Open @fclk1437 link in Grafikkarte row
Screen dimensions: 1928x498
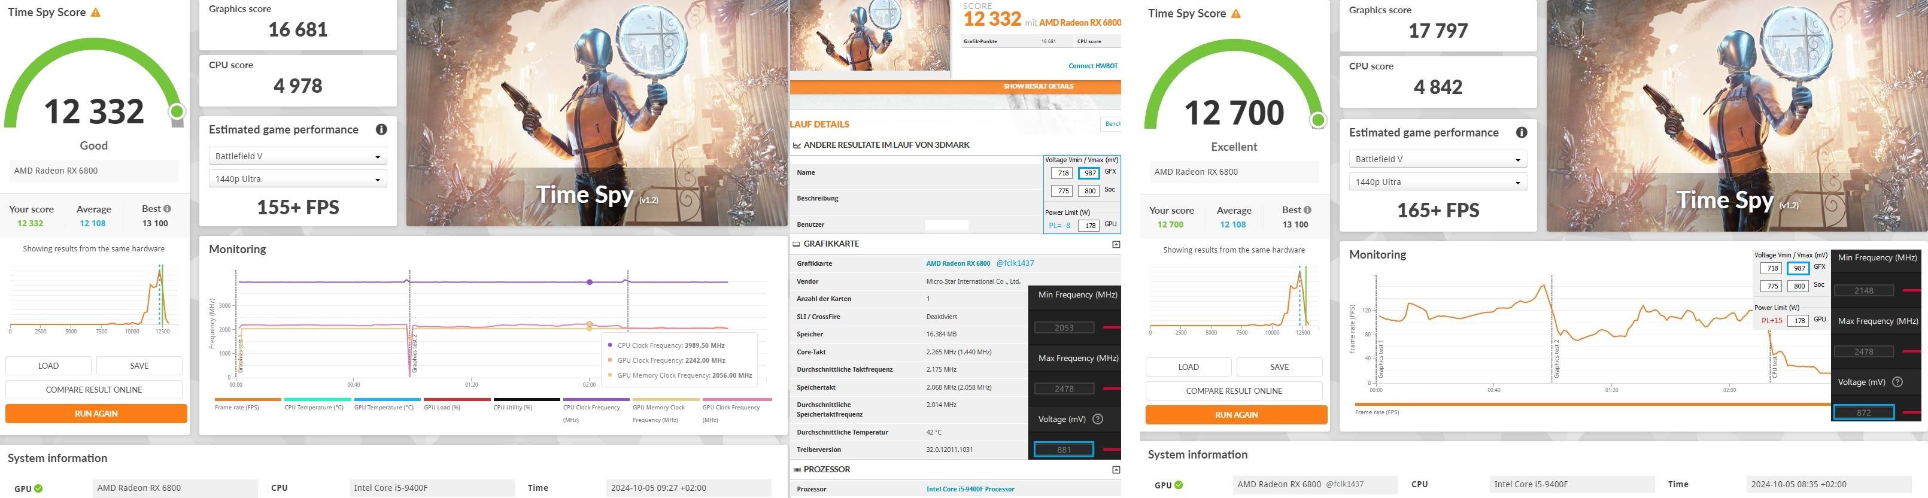tap(1015, 263)
